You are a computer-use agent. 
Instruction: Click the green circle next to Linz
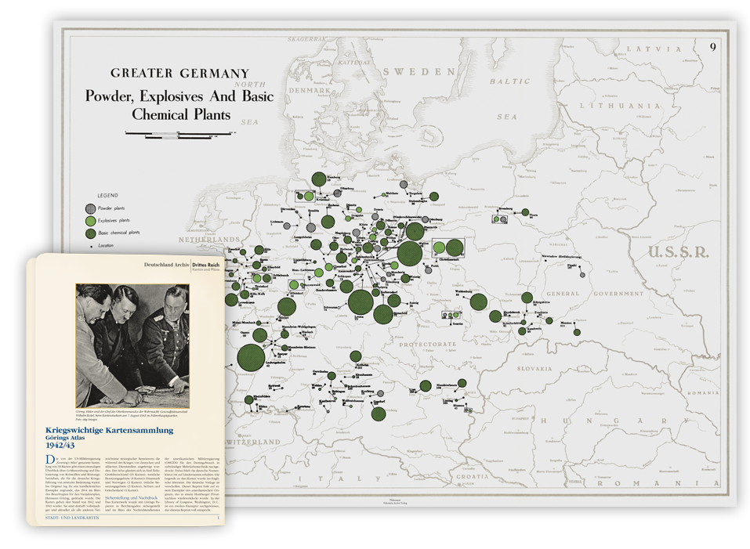coord(426,385)
